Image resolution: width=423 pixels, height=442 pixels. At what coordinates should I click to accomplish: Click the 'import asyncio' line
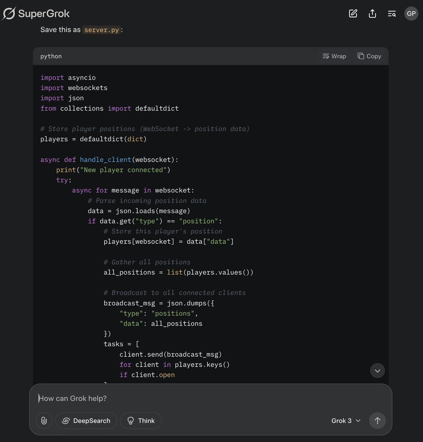[68, 77]
